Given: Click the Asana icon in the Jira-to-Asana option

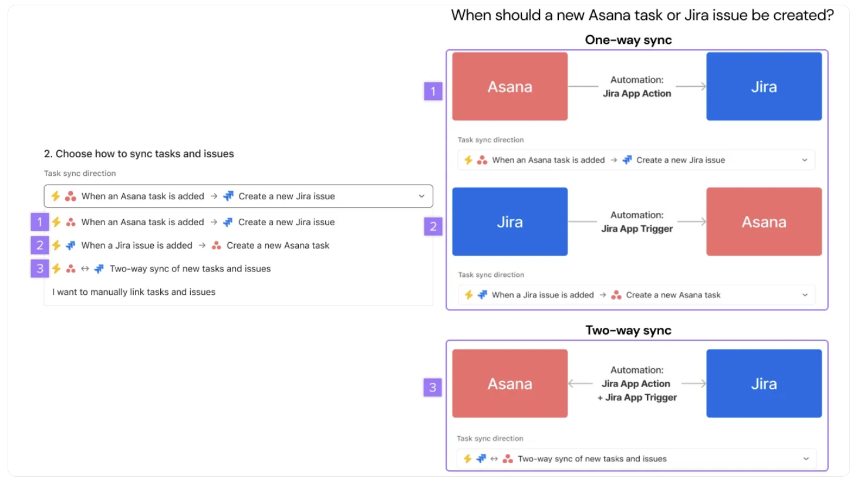Looking at the screenshot, I should coord(217,245).
